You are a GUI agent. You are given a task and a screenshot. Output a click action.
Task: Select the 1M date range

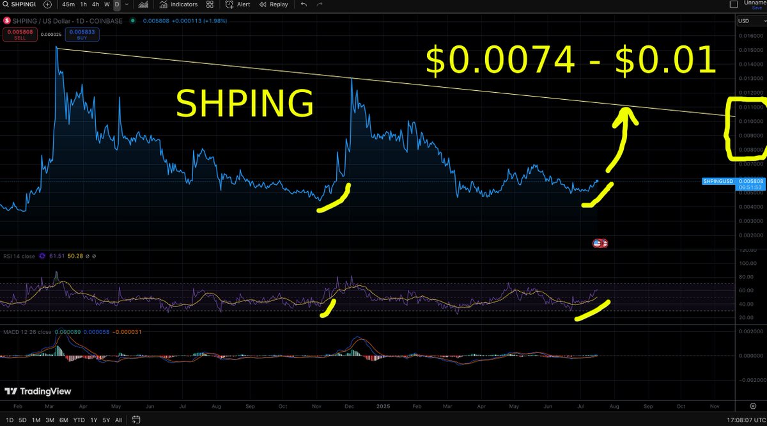(x=36, y=420)
